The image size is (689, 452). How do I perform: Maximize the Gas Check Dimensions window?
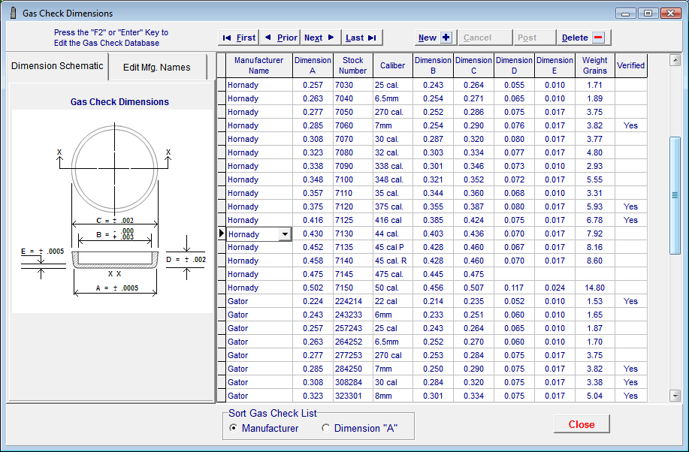tap(648, 14)
